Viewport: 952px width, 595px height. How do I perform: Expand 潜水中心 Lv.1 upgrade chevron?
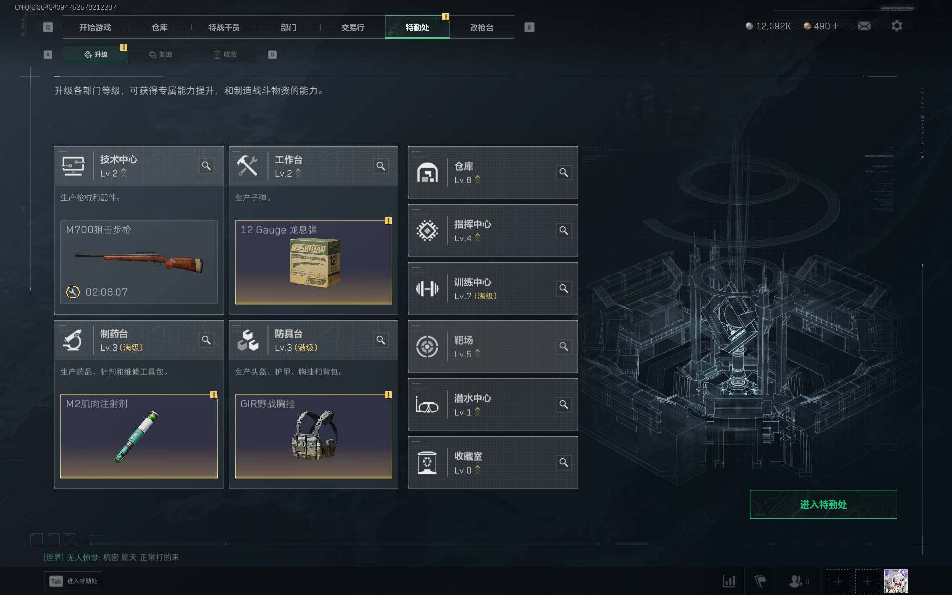(x=477, y=412)
